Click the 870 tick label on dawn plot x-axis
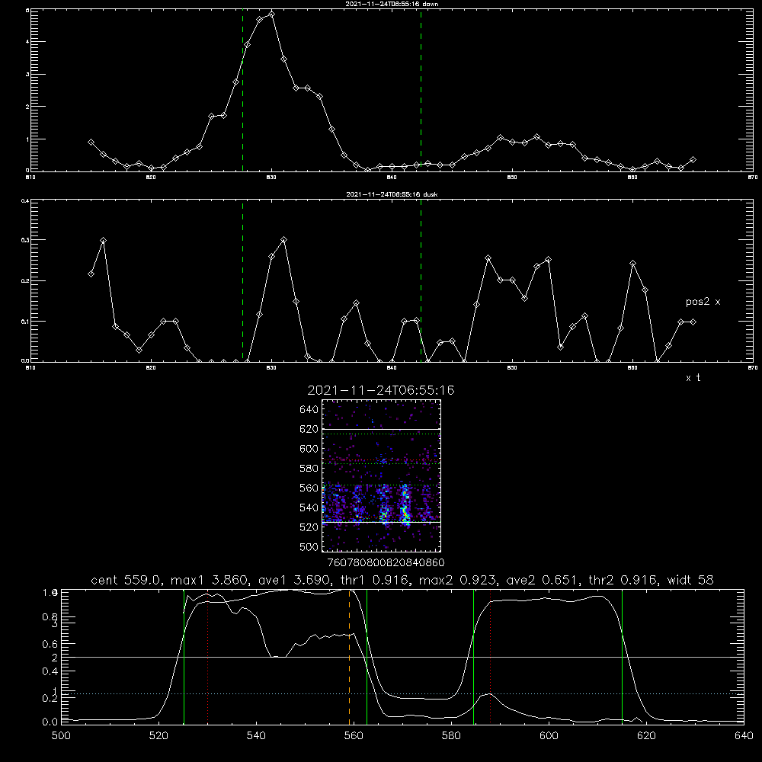 [x=752, y=178]
